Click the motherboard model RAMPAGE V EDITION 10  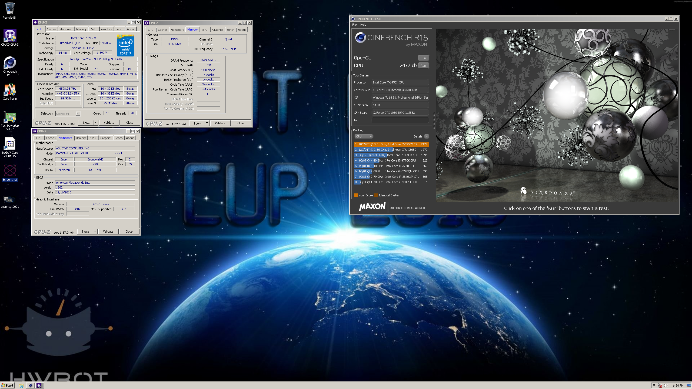point(81,153)
